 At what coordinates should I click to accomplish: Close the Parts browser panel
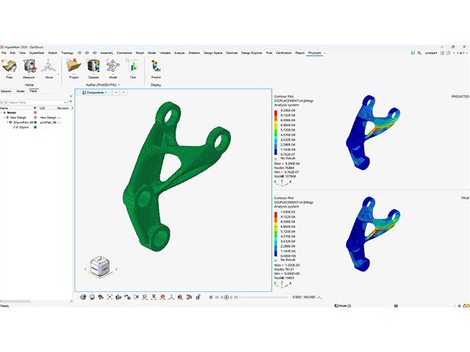pyautogui.click(x=71, y=96)
